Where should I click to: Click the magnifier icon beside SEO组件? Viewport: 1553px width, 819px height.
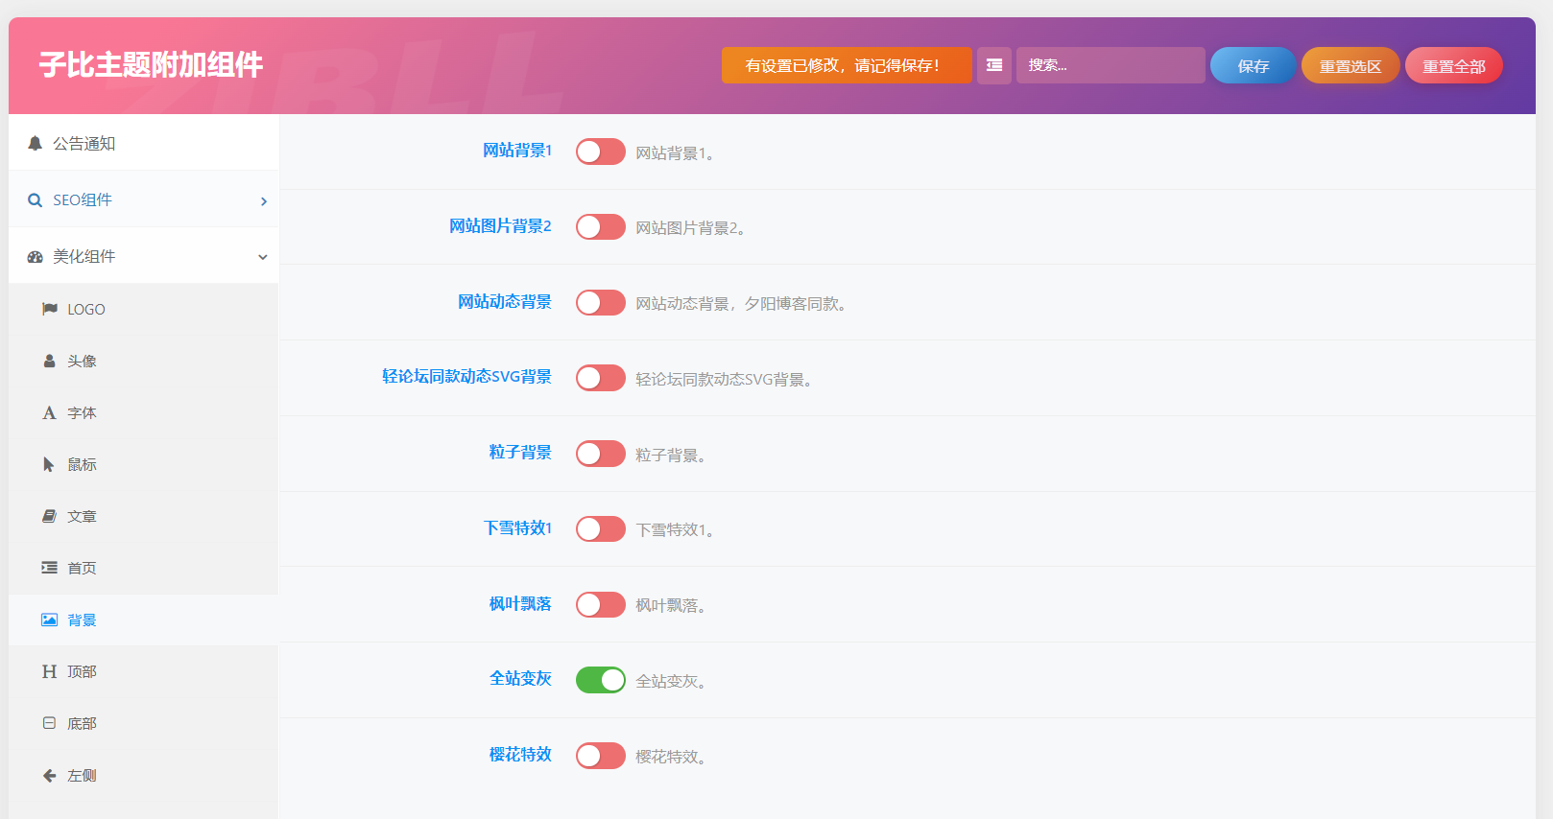tap(36, 200)
